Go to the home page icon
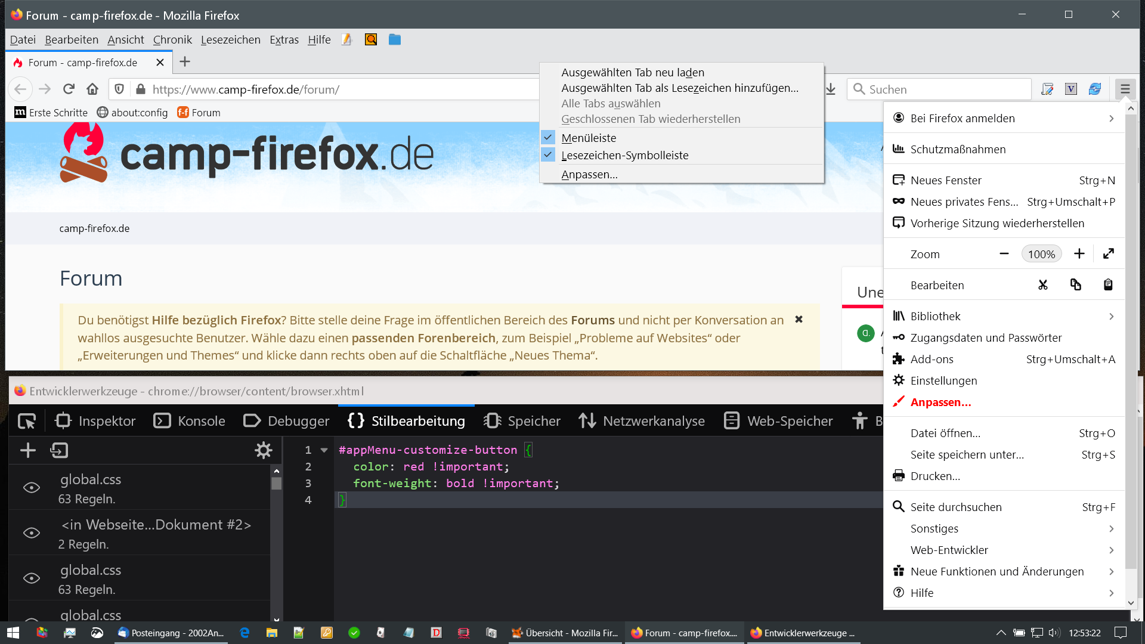1145x644 pixels. coord(92,89)
